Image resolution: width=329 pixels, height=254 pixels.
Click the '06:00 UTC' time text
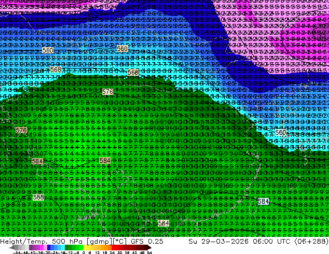coord(271,241)
